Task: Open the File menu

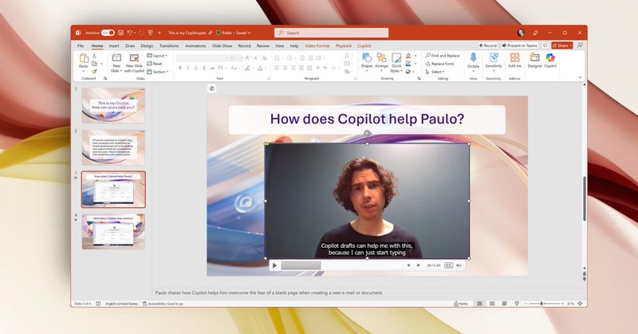Action: click(81, 46)
